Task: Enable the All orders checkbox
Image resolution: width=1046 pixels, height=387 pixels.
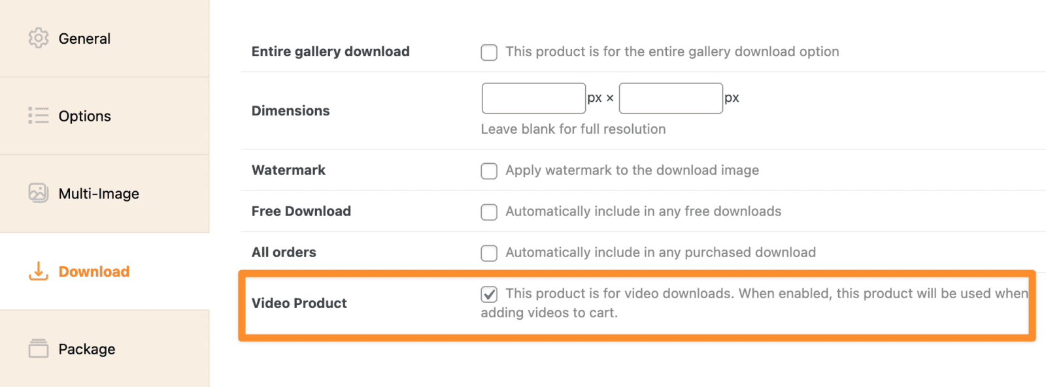Action: point(489,253)
